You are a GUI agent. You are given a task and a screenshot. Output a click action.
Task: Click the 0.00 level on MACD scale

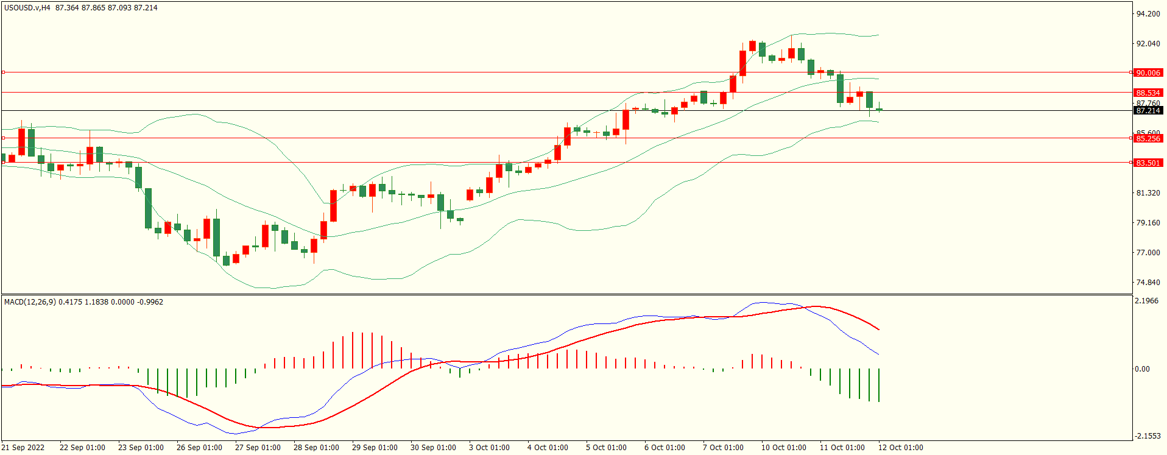(1142, 369)
